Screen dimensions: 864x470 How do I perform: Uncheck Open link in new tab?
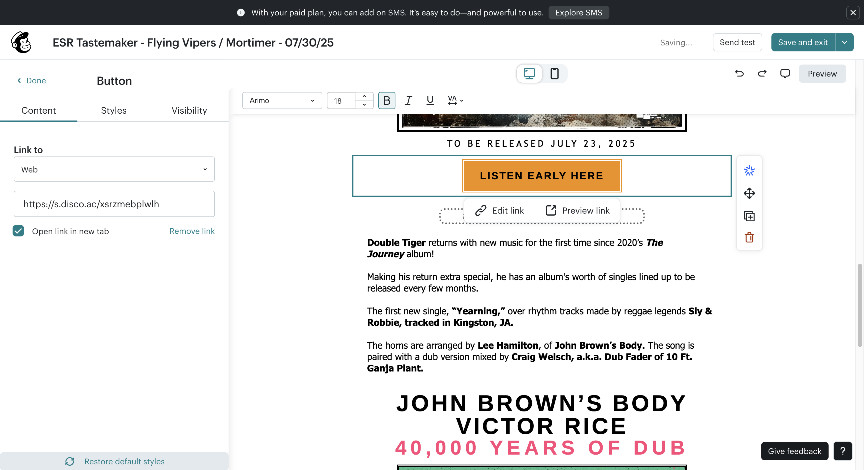pyautogui.click(x=19, y=231)
